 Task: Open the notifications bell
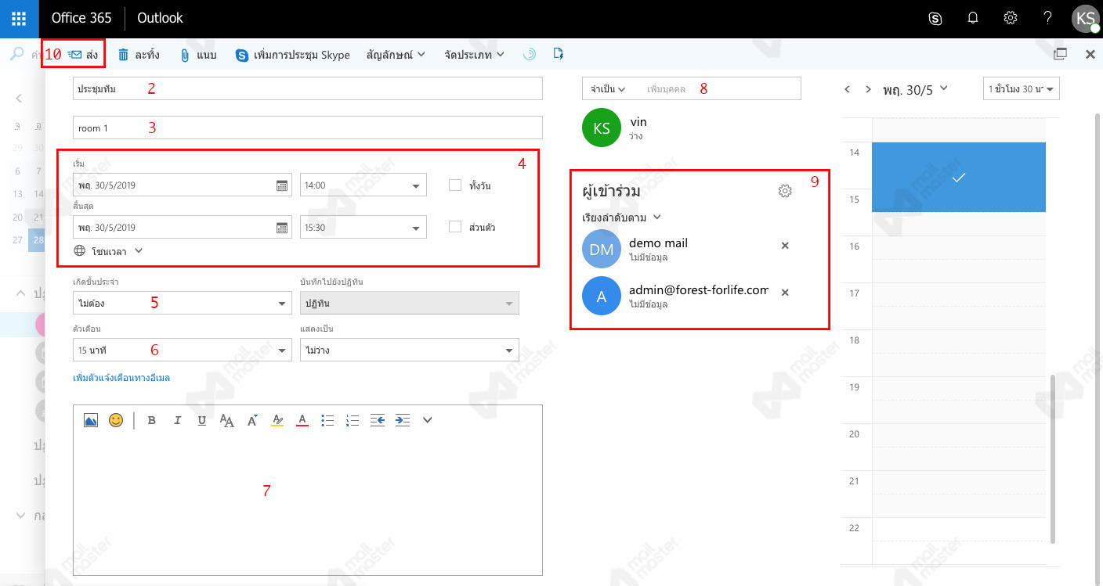[973, 19]
